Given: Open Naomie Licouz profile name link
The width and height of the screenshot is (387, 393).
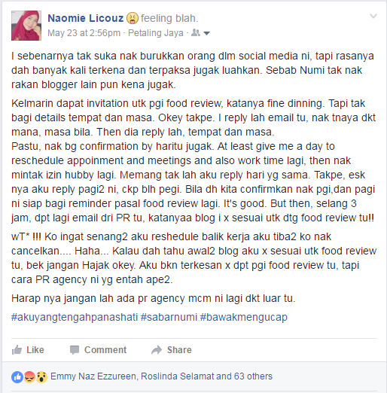Looking at the screenshot, I should point(86,18).
